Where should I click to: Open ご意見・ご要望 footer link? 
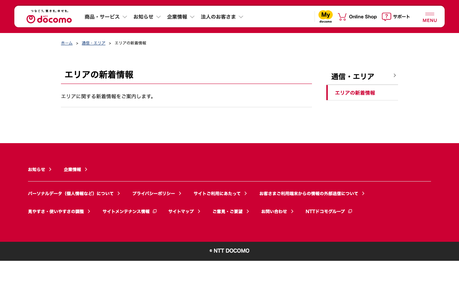point(231,211)
